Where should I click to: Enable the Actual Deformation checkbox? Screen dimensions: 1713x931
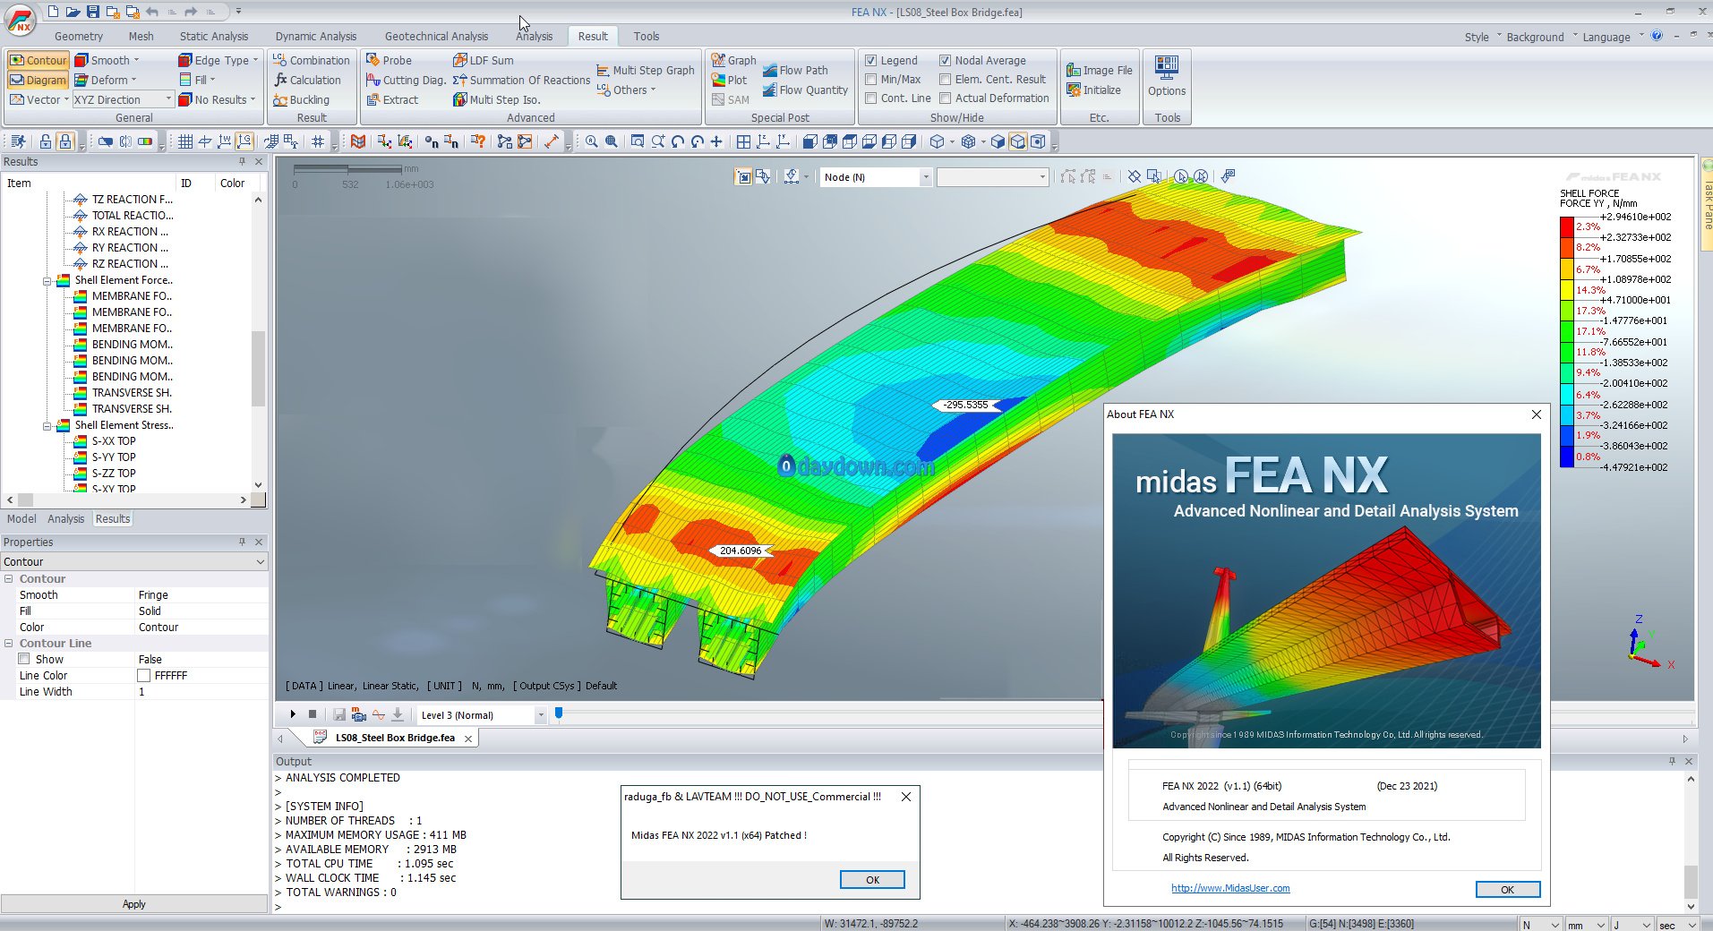point(945,98)
